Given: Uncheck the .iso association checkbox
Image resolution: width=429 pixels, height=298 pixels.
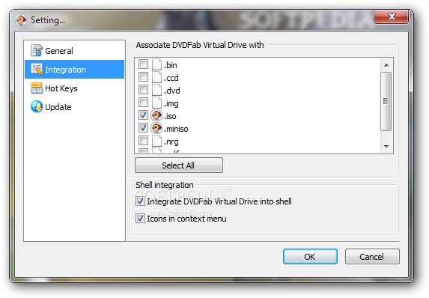Looking at the screenshot, I should (x=143, y=115).
